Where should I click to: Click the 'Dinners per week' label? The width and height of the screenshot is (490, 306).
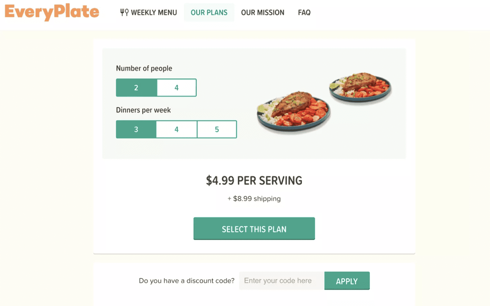click(x=143, y=110)
